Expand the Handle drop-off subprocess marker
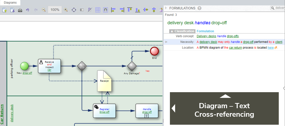Viewport: 285px width, 126px height. (x=147, y=116)
